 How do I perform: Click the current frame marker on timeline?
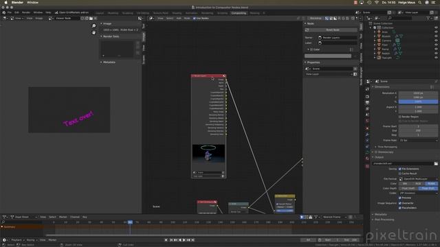point(130,222)
